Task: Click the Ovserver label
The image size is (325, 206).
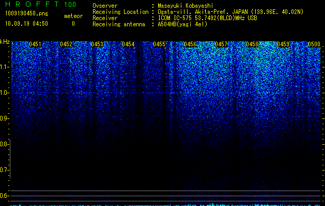Action: pyautogui.click(x=105, y=6)
